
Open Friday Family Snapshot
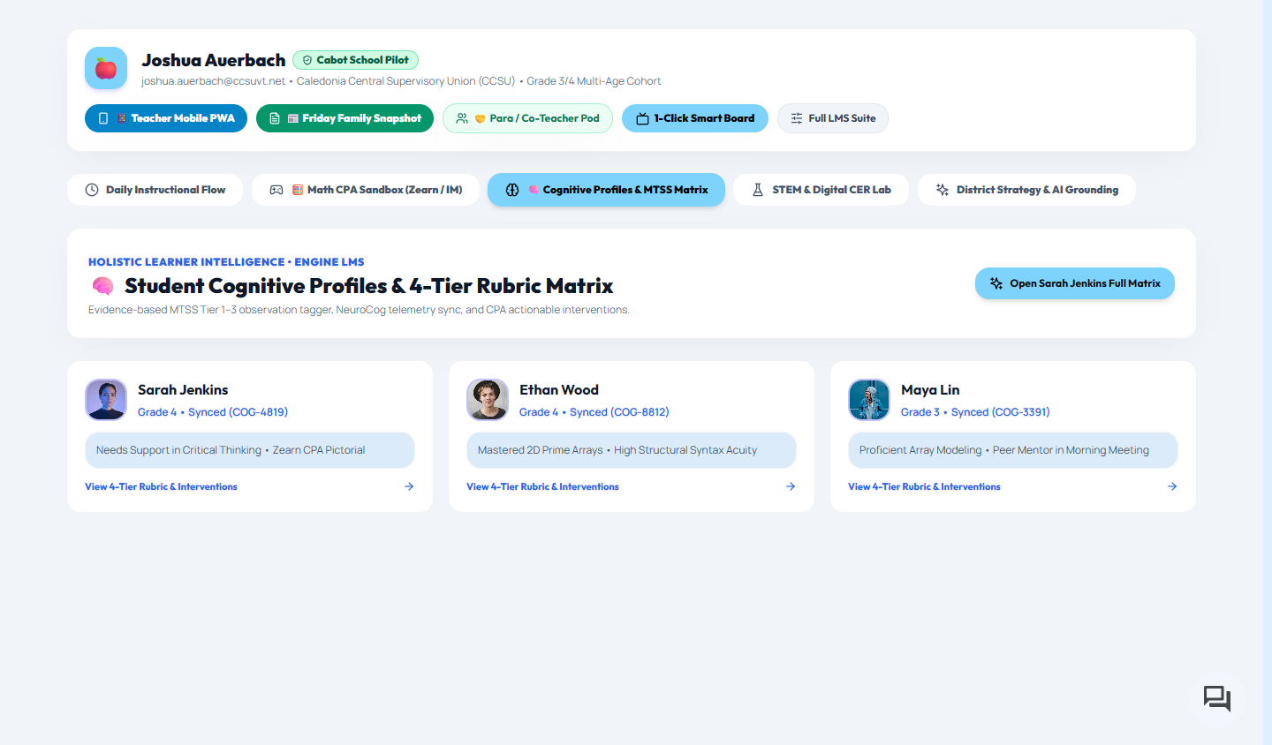tap(344, 118)
